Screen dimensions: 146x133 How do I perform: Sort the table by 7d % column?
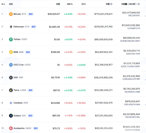[x=84, y=4]
